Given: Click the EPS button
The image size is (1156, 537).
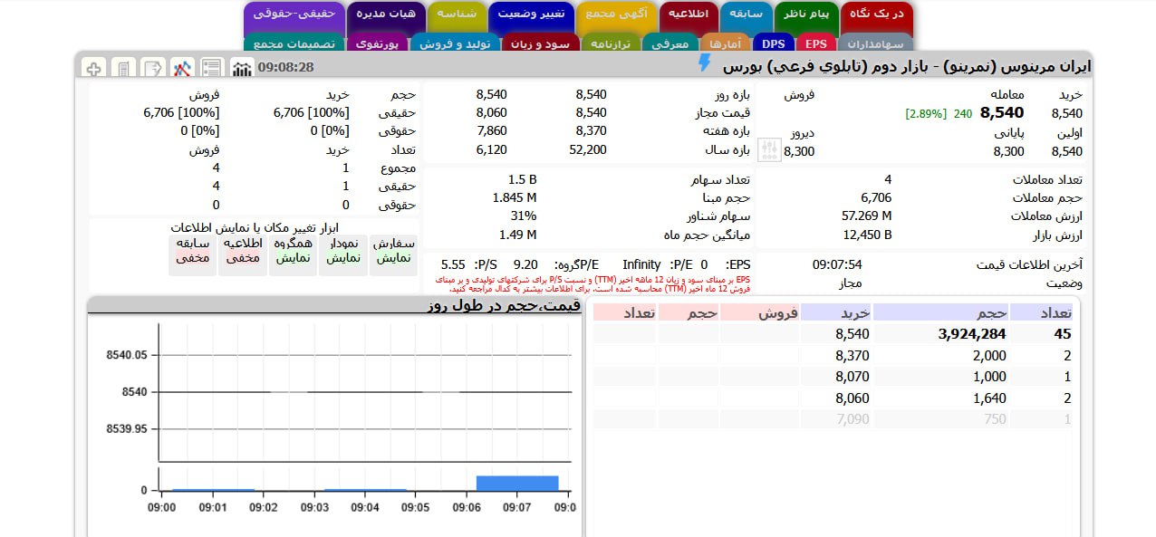Looking at the screenshot, I should [x=815, y=43].
